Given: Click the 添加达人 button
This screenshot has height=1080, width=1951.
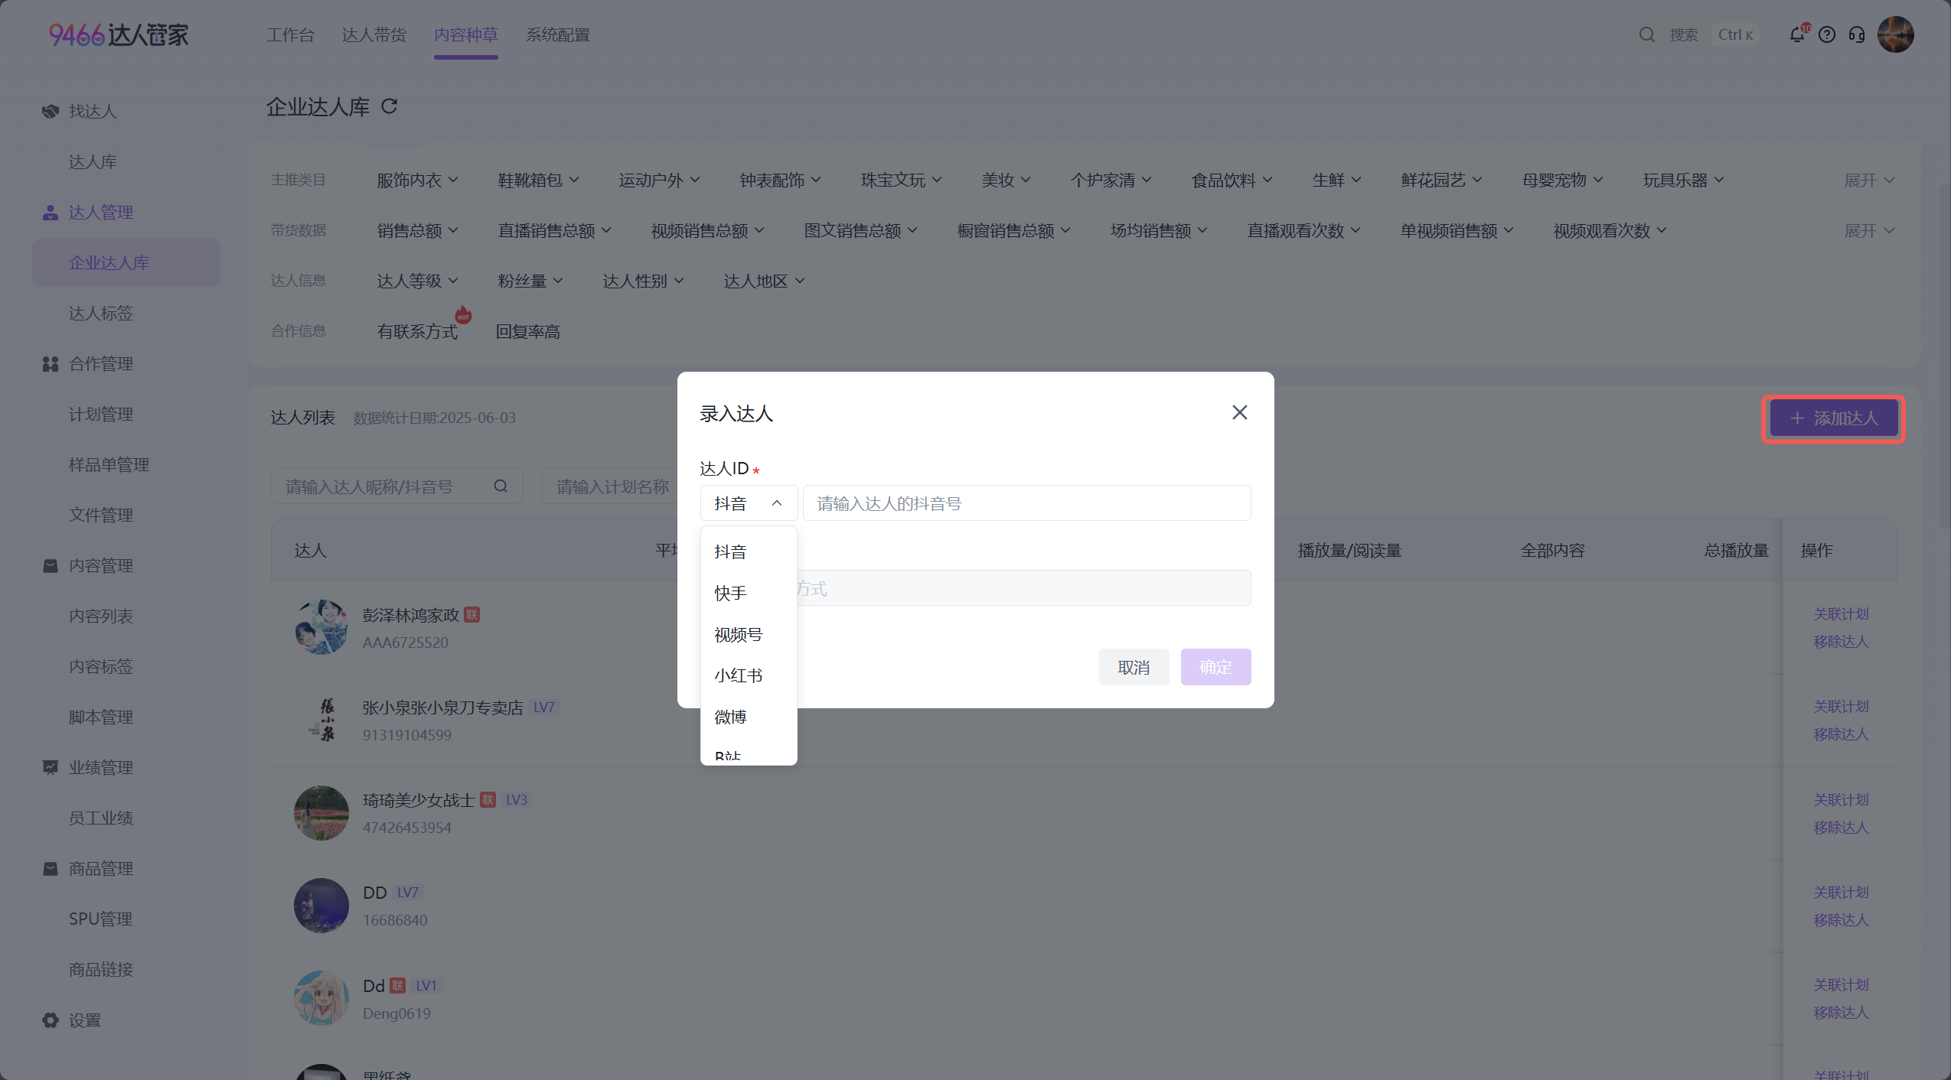Looking at the screenshot, I should click(1834, 418).
